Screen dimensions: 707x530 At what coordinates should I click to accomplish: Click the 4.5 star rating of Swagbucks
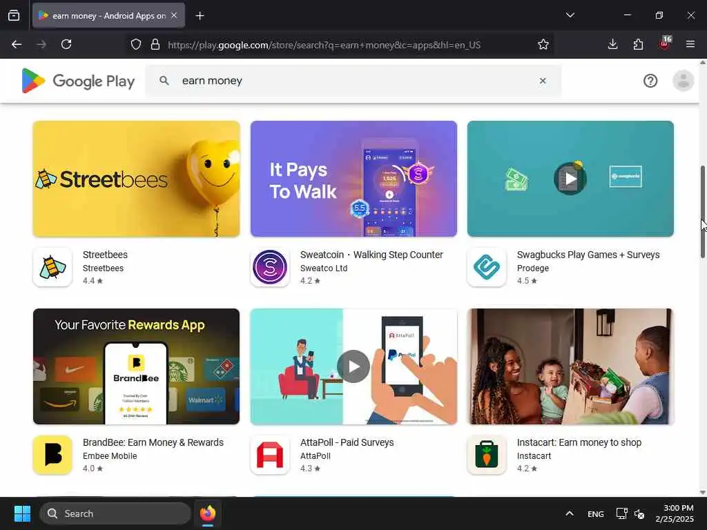click(x=527, y=281)
